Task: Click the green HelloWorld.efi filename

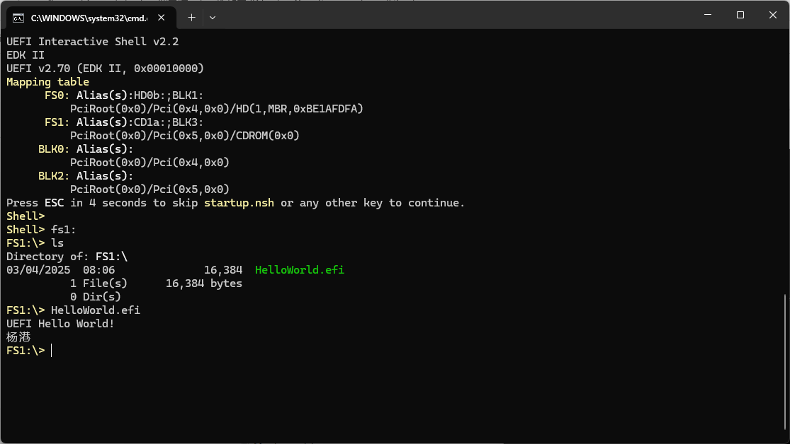Action: (x=300, y=270)
